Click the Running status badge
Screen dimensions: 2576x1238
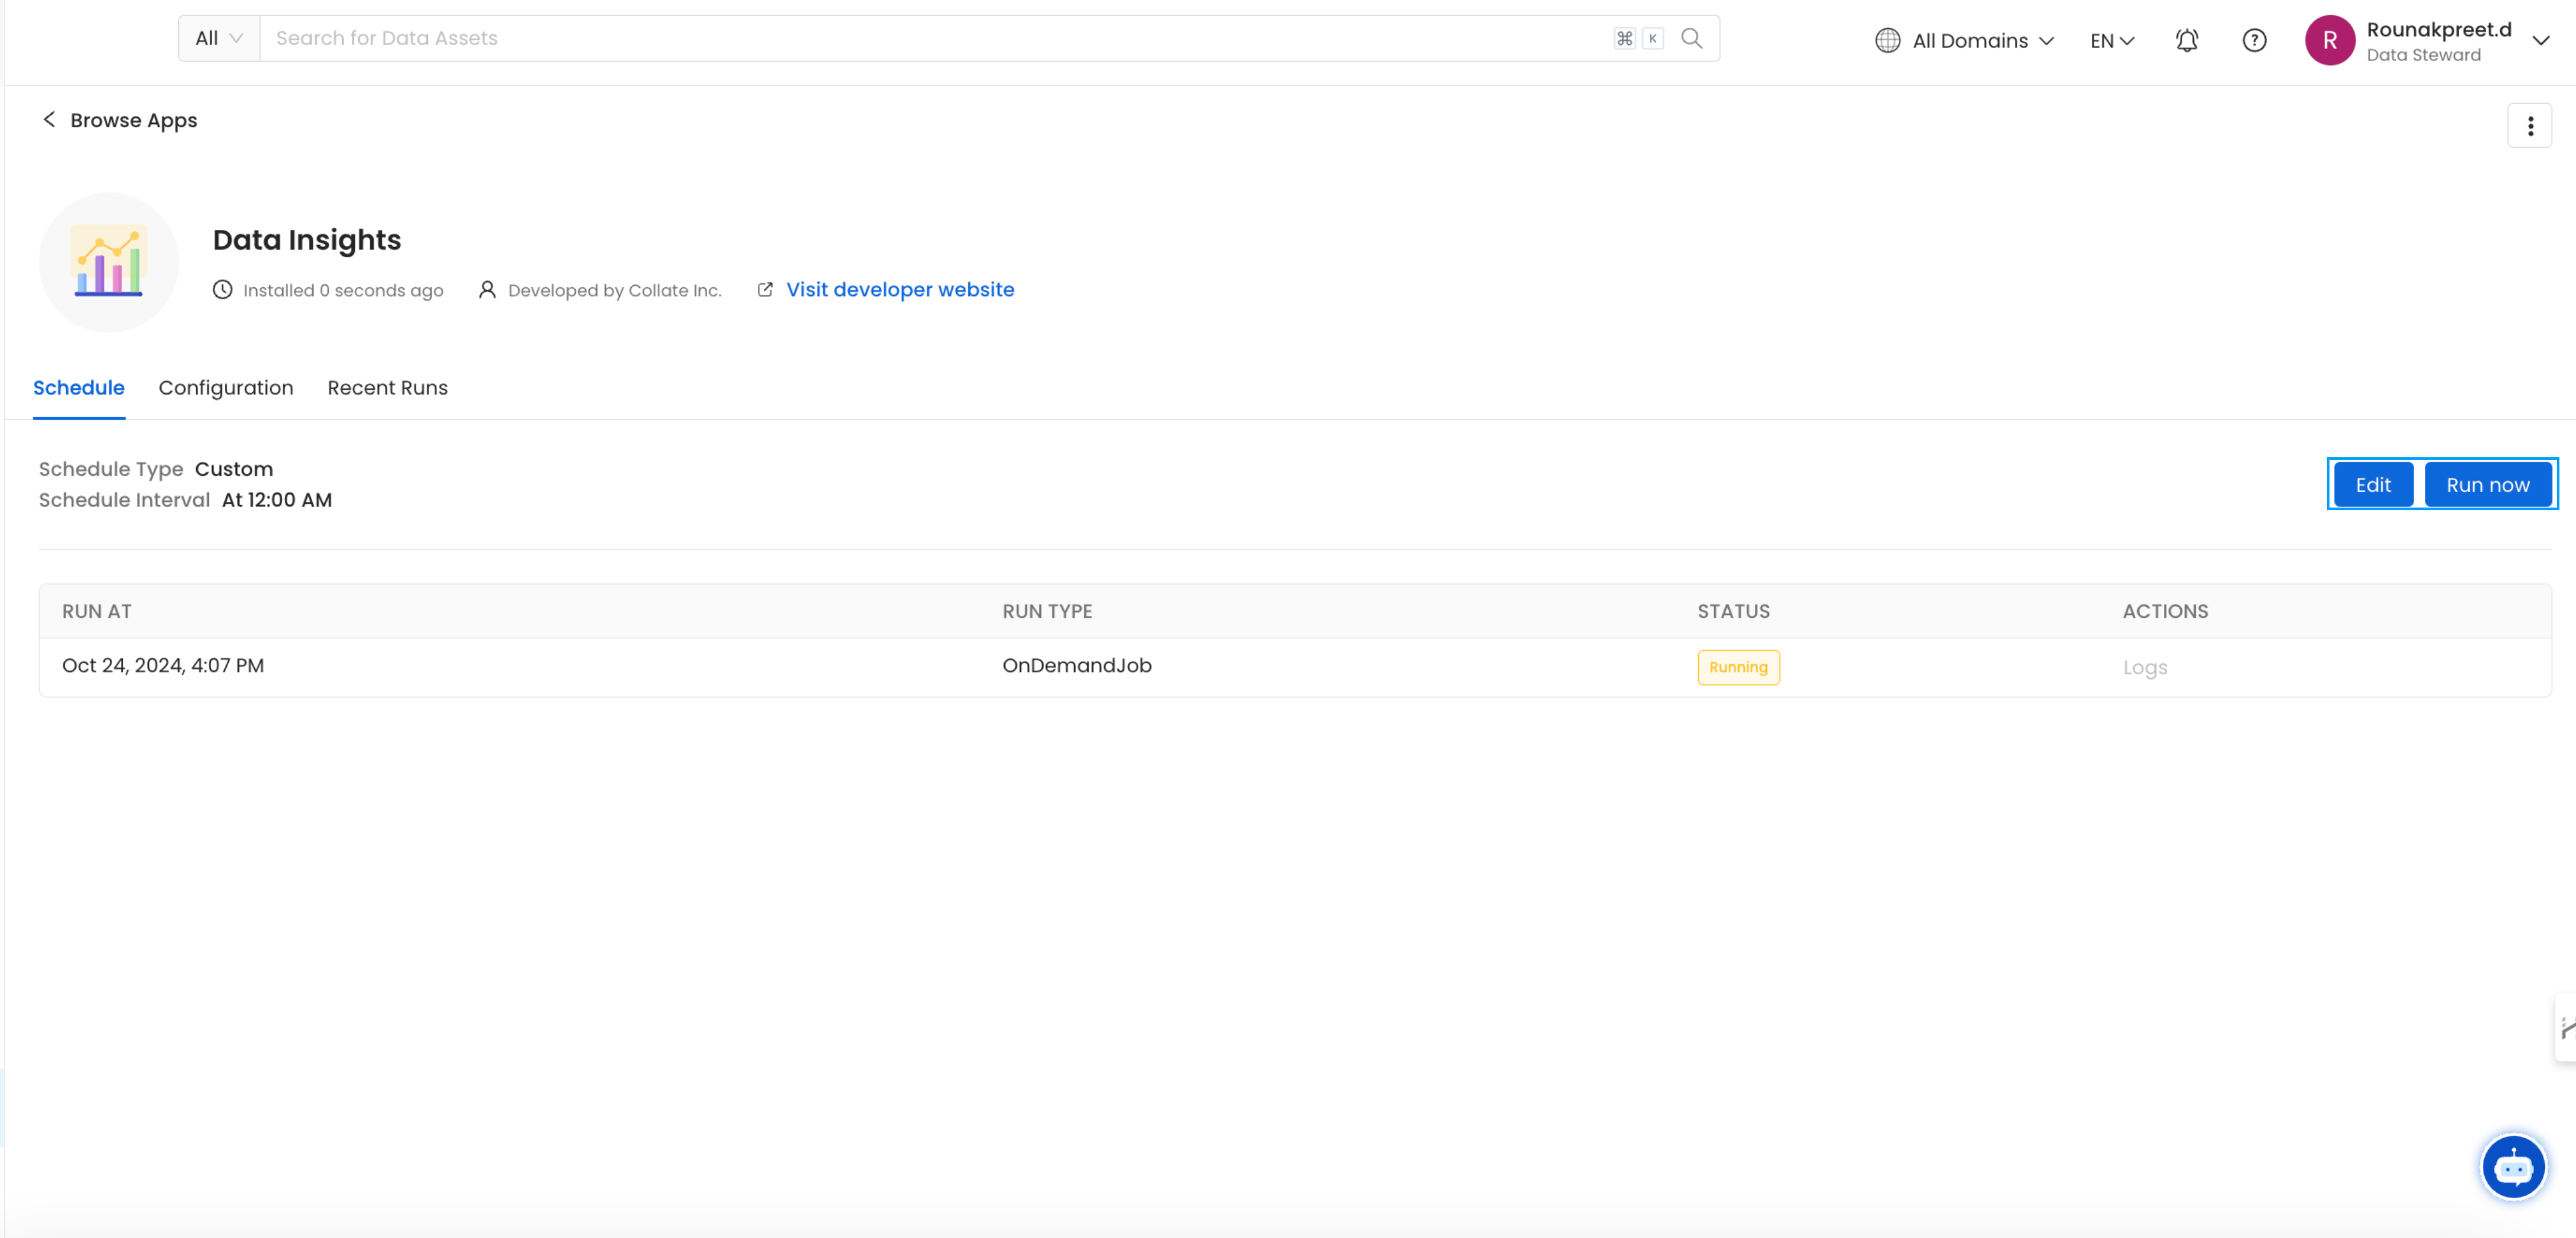(x=1738, y=666)
